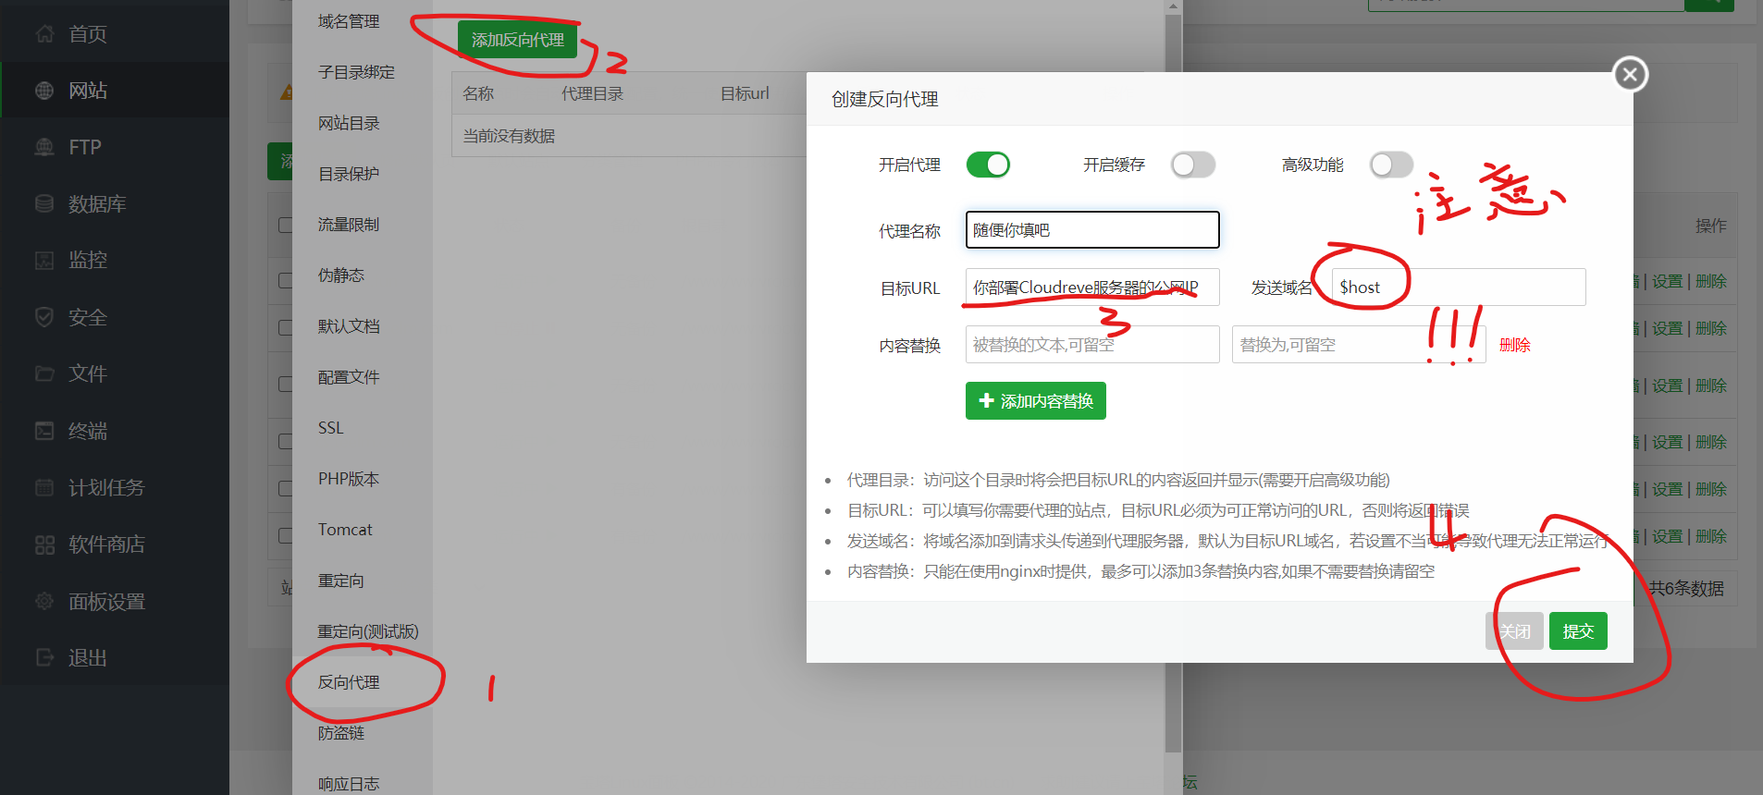
Task: Submit the proxy with 提交 button
Action: click(x=1578, y=631)
